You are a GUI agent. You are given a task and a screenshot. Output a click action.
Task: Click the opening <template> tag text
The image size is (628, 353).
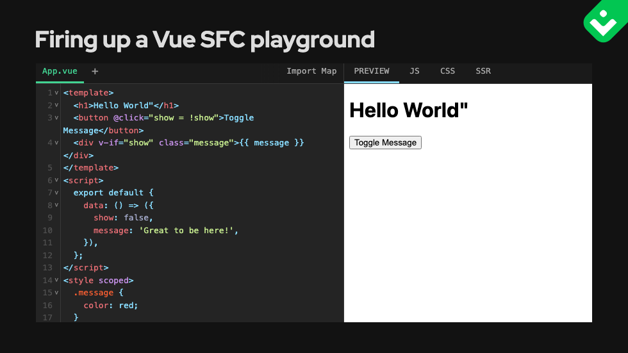point(88,93)
